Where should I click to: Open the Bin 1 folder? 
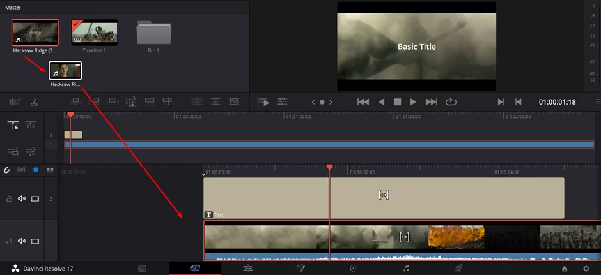tap(153, 33)
